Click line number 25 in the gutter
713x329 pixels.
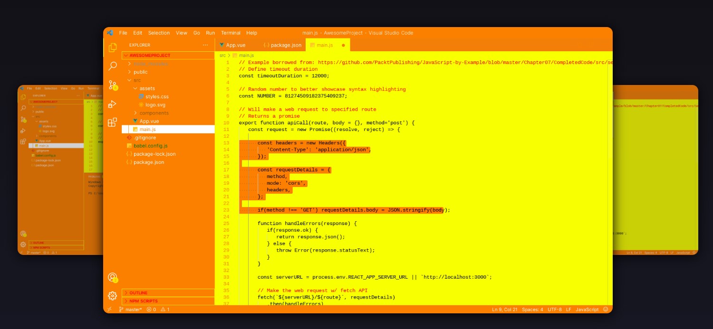pyautogui.click(x=226, y=223)
